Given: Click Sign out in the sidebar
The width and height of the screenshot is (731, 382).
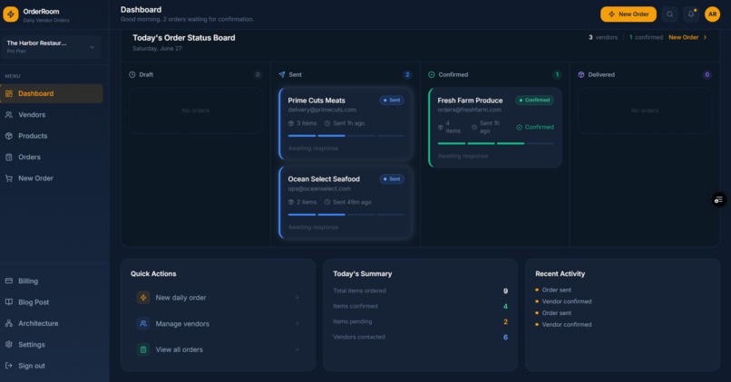Looking at the screenshot, I should pyautogui.click(x=52, y=366).
